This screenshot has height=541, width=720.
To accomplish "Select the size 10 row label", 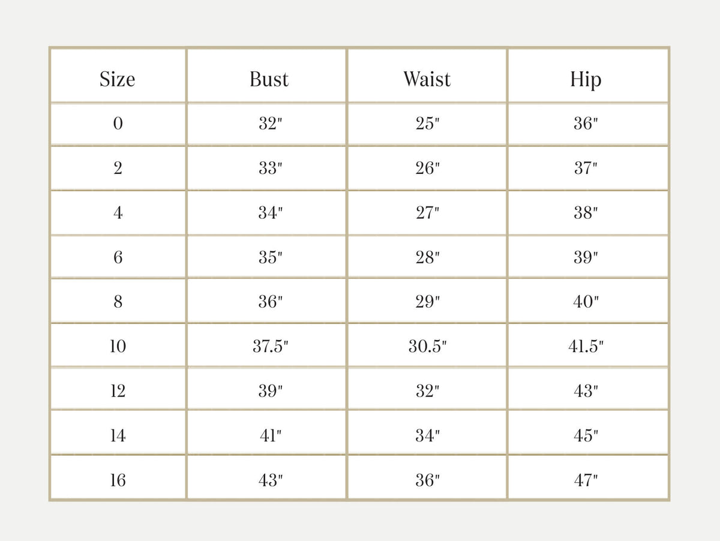I will (x=118, y=346).
